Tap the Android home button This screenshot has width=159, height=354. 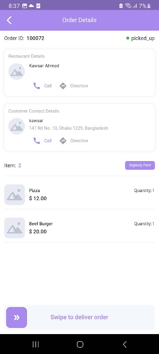[x=80, y=344]
